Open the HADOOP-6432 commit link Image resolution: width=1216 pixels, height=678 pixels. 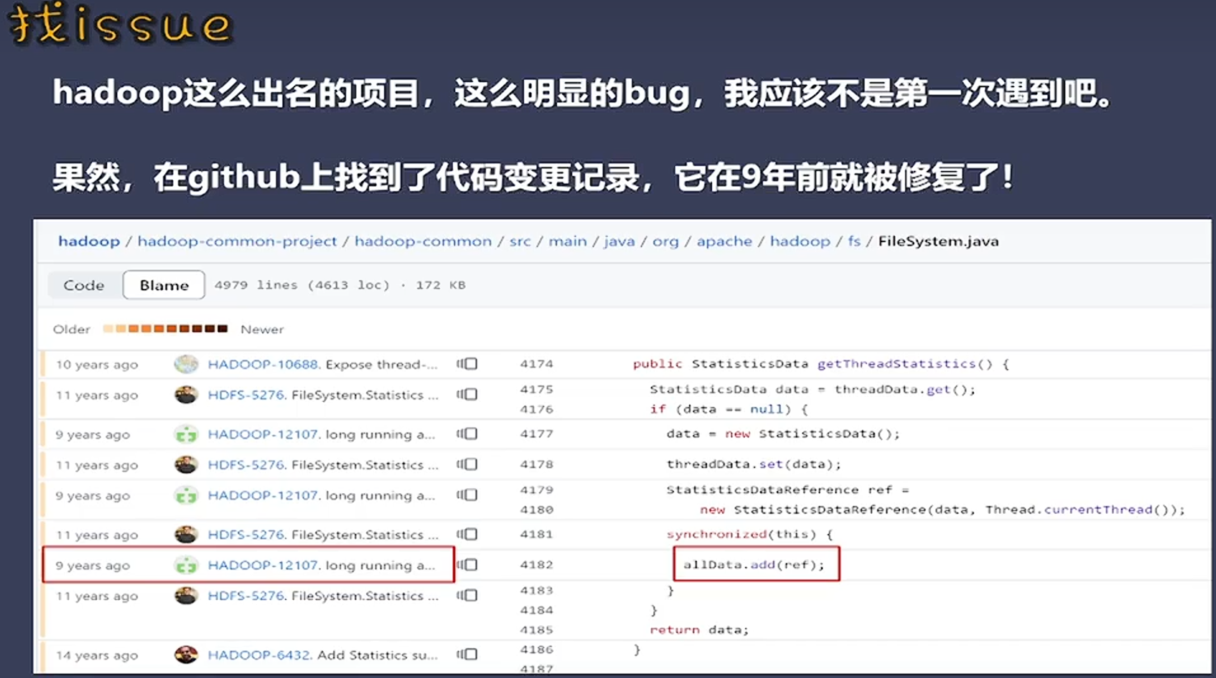pyautogui.click(x=259, y=655)
